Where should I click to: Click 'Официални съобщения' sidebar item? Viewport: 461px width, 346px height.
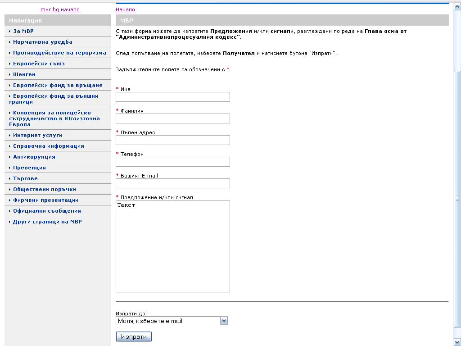tap(47, 211)
